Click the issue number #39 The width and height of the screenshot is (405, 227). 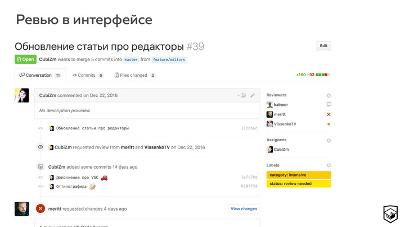coord(195,47)
